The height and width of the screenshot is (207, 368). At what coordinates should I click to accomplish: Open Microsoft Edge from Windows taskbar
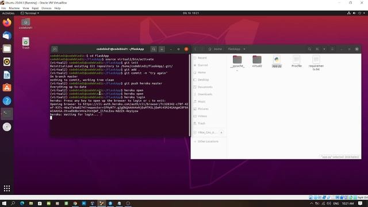(x=22, y=203)
